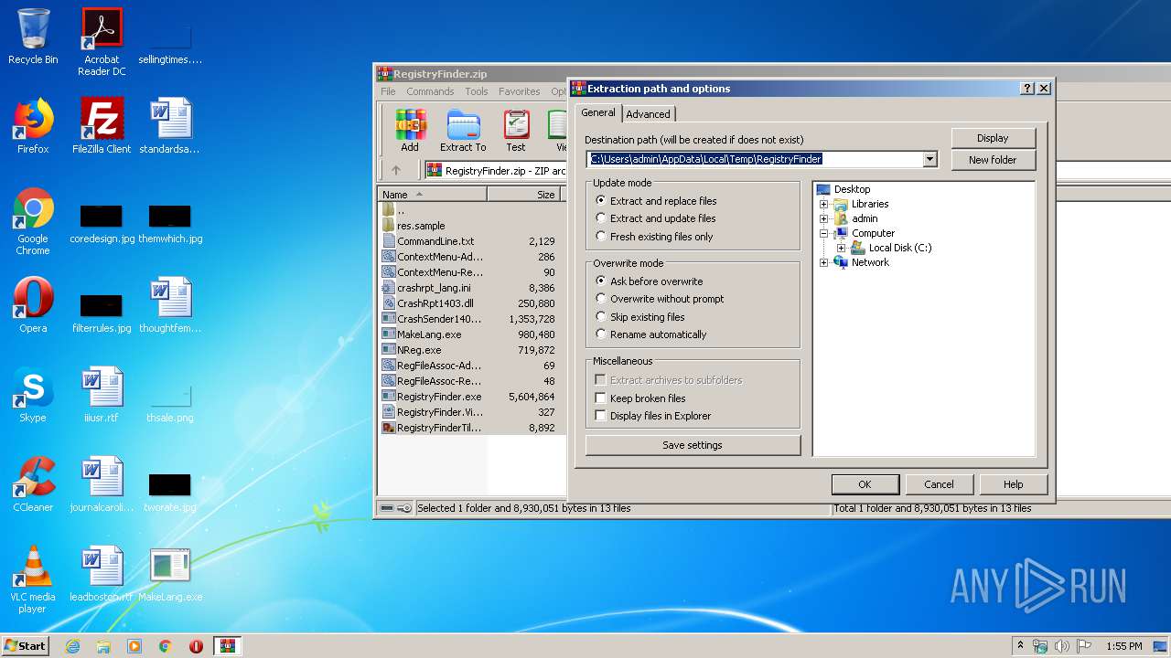Image resolution: width=1171 pixels, height=658 pixels.
Task: Switch to the General tab
Action: (x=598, y=112)
